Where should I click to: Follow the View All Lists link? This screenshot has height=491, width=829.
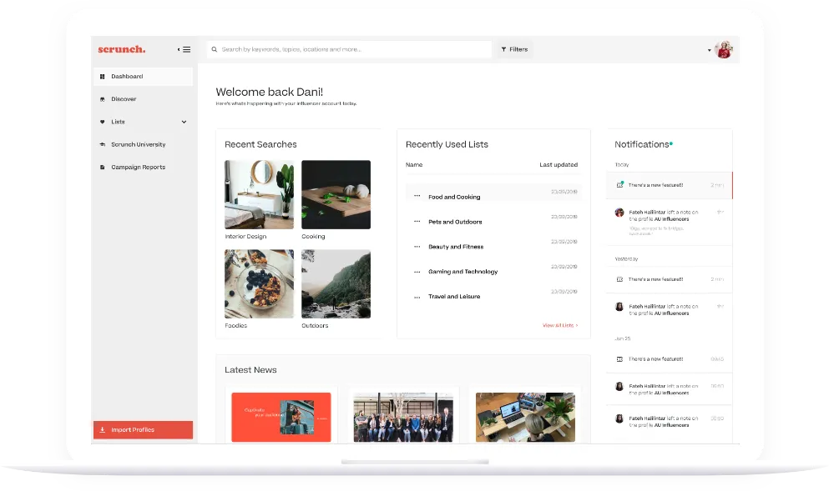coord(560,325)
